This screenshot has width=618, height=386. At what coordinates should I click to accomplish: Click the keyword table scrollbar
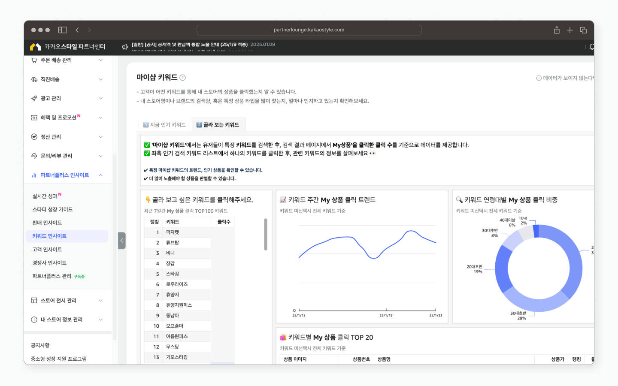pos(266,234)
